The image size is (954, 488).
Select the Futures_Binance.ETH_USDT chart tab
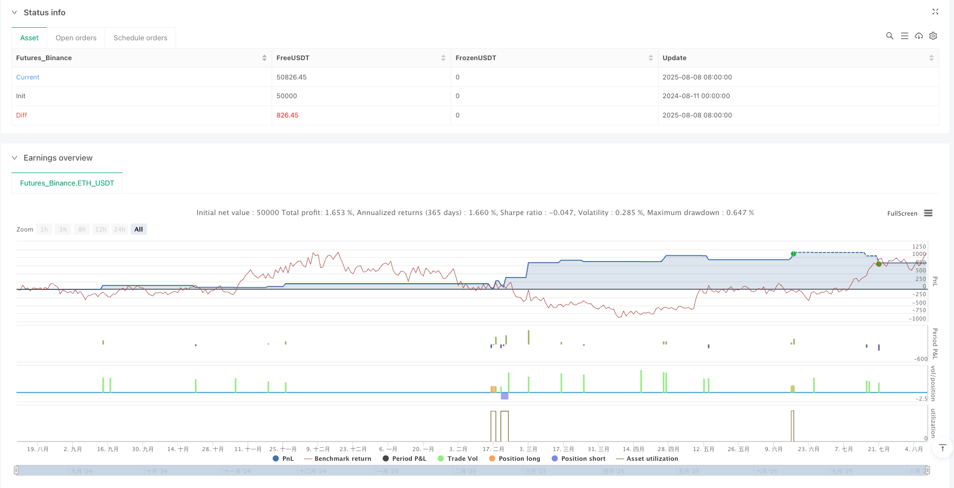pyautogui.click(x=67, y=183)
